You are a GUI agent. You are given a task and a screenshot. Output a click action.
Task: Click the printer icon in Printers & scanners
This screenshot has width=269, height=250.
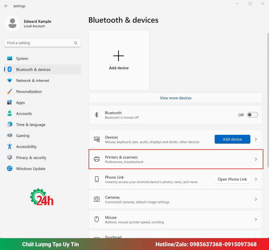point(97,159)
